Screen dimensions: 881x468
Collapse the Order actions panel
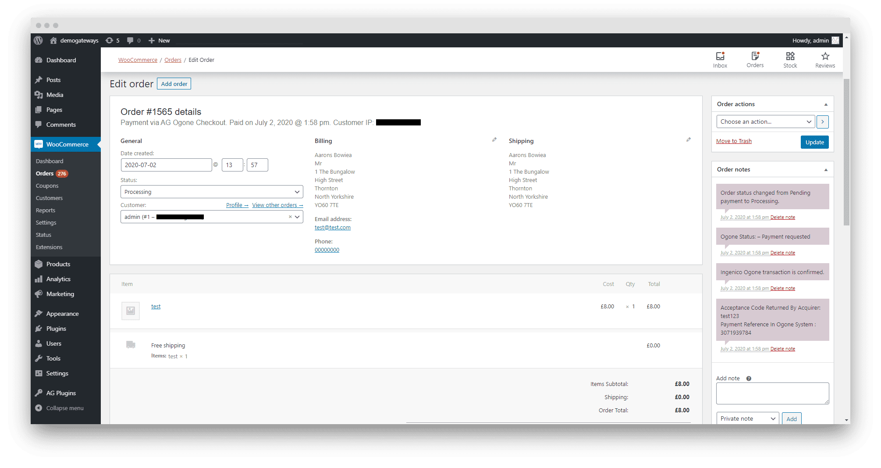(x=826, y=104)
